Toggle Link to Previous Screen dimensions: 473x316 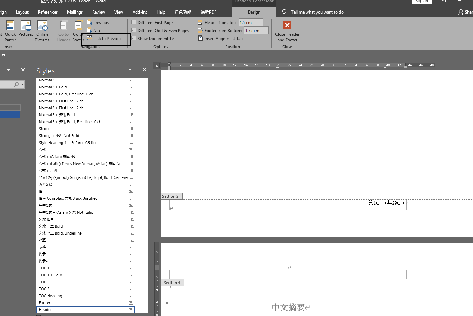click(x=105, y=39)
